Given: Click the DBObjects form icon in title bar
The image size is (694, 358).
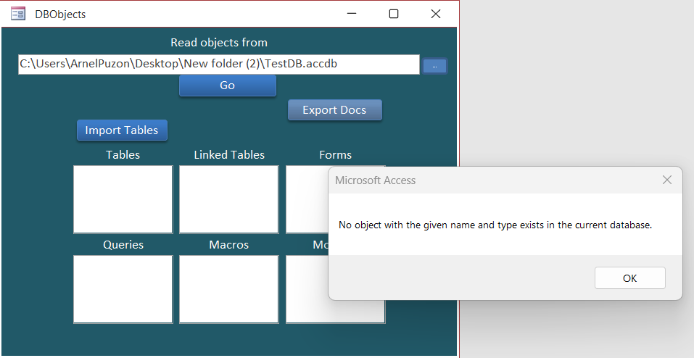Looking at the screenshot, I should click(18, 14).
